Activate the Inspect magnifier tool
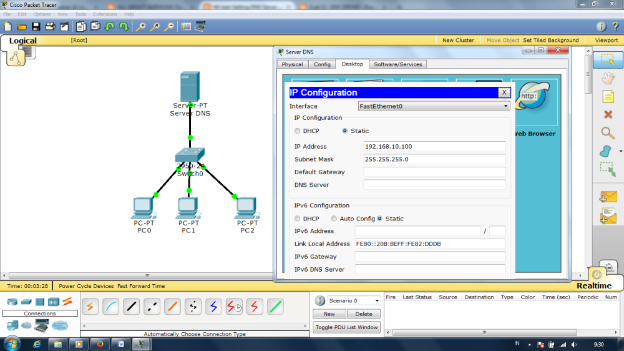624x351 pixels. pos(607,133)
